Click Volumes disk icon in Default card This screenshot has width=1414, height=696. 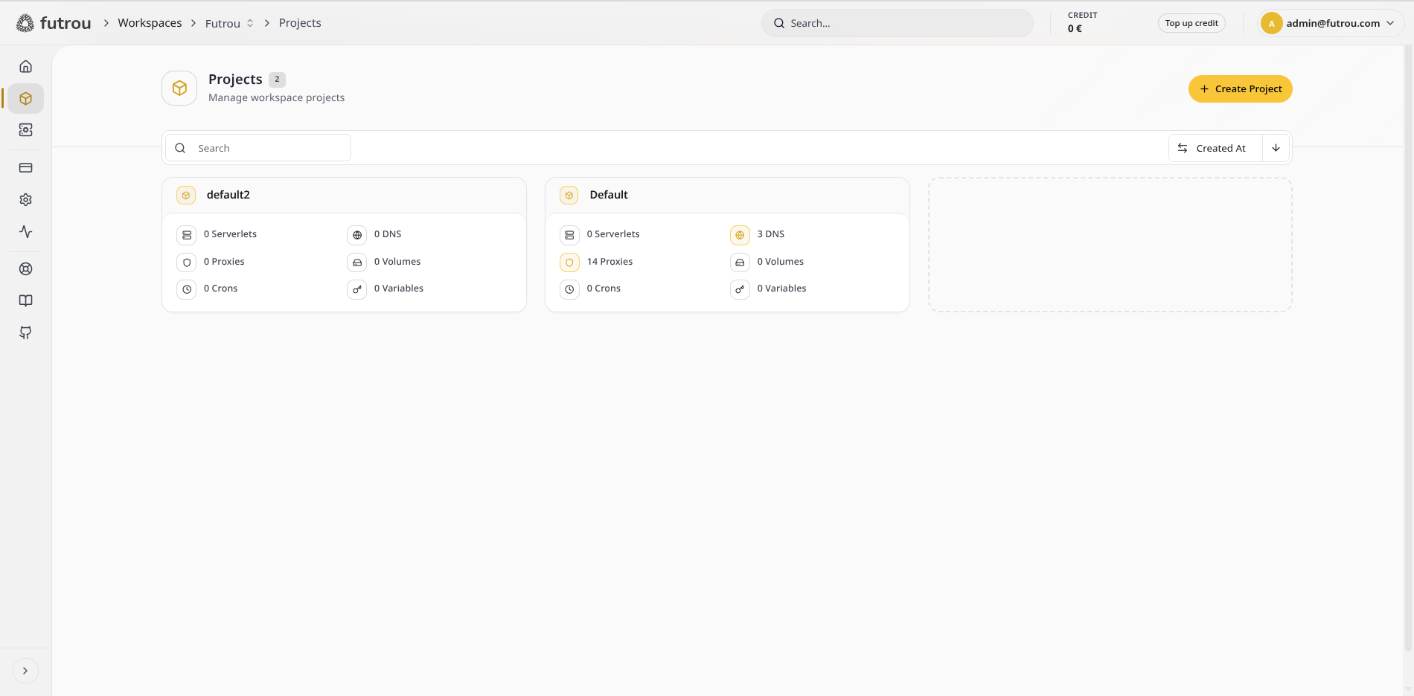coord(740,262)
